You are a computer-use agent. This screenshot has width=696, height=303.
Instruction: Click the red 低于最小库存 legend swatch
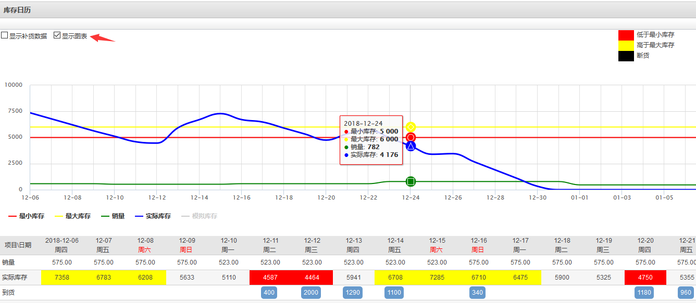click(x=626, y=35)
